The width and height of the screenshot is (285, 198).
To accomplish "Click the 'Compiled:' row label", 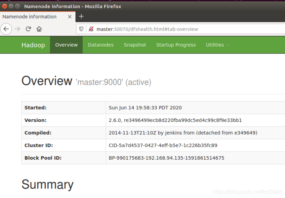I will point(38,133).
